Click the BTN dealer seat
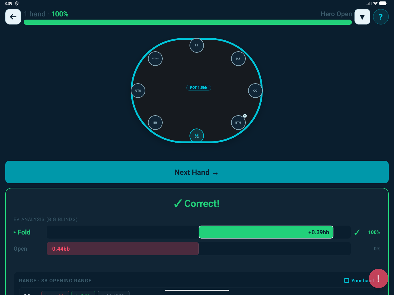Viewport: 394px width, 295px height. tap(238, 122)
